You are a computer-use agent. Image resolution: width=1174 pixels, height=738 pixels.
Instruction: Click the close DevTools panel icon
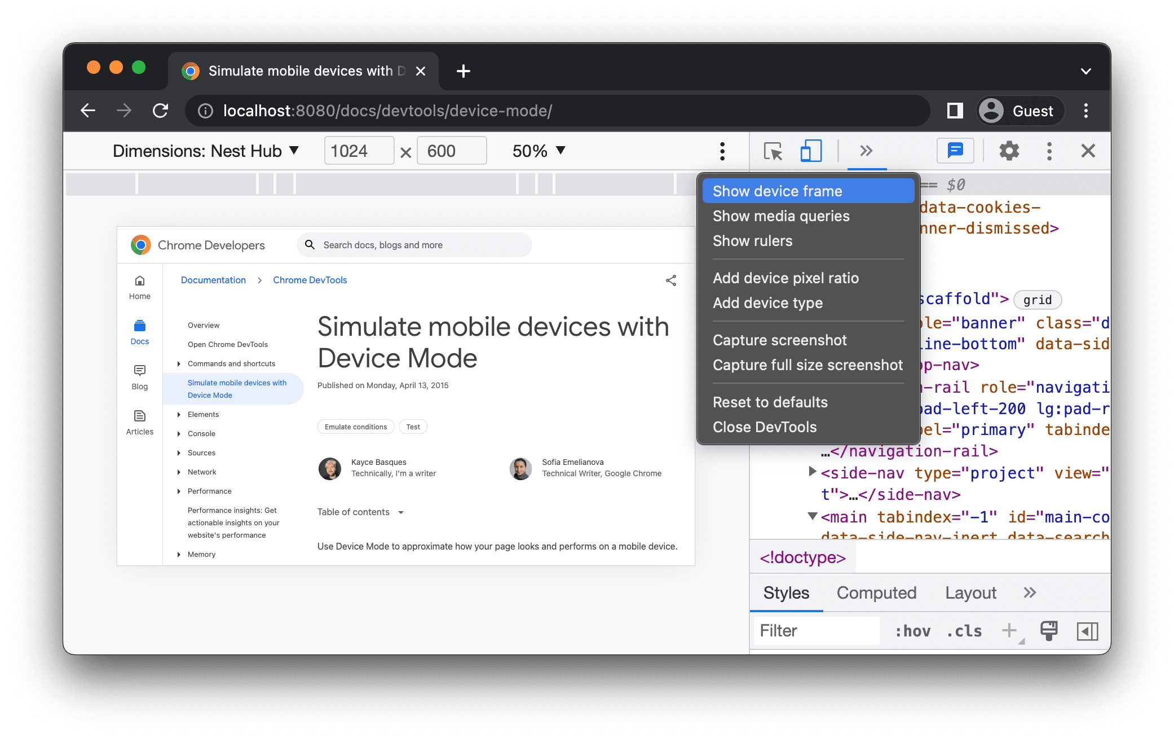[1088, 151]
